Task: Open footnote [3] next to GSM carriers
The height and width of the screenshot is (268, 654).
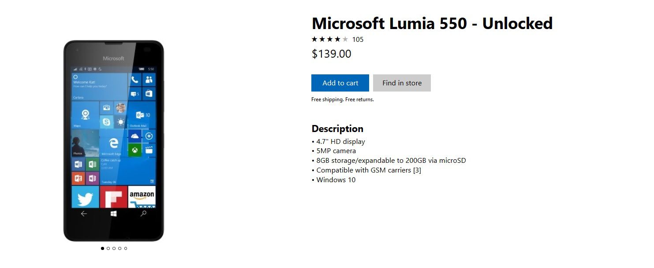Action: (417, 170)
